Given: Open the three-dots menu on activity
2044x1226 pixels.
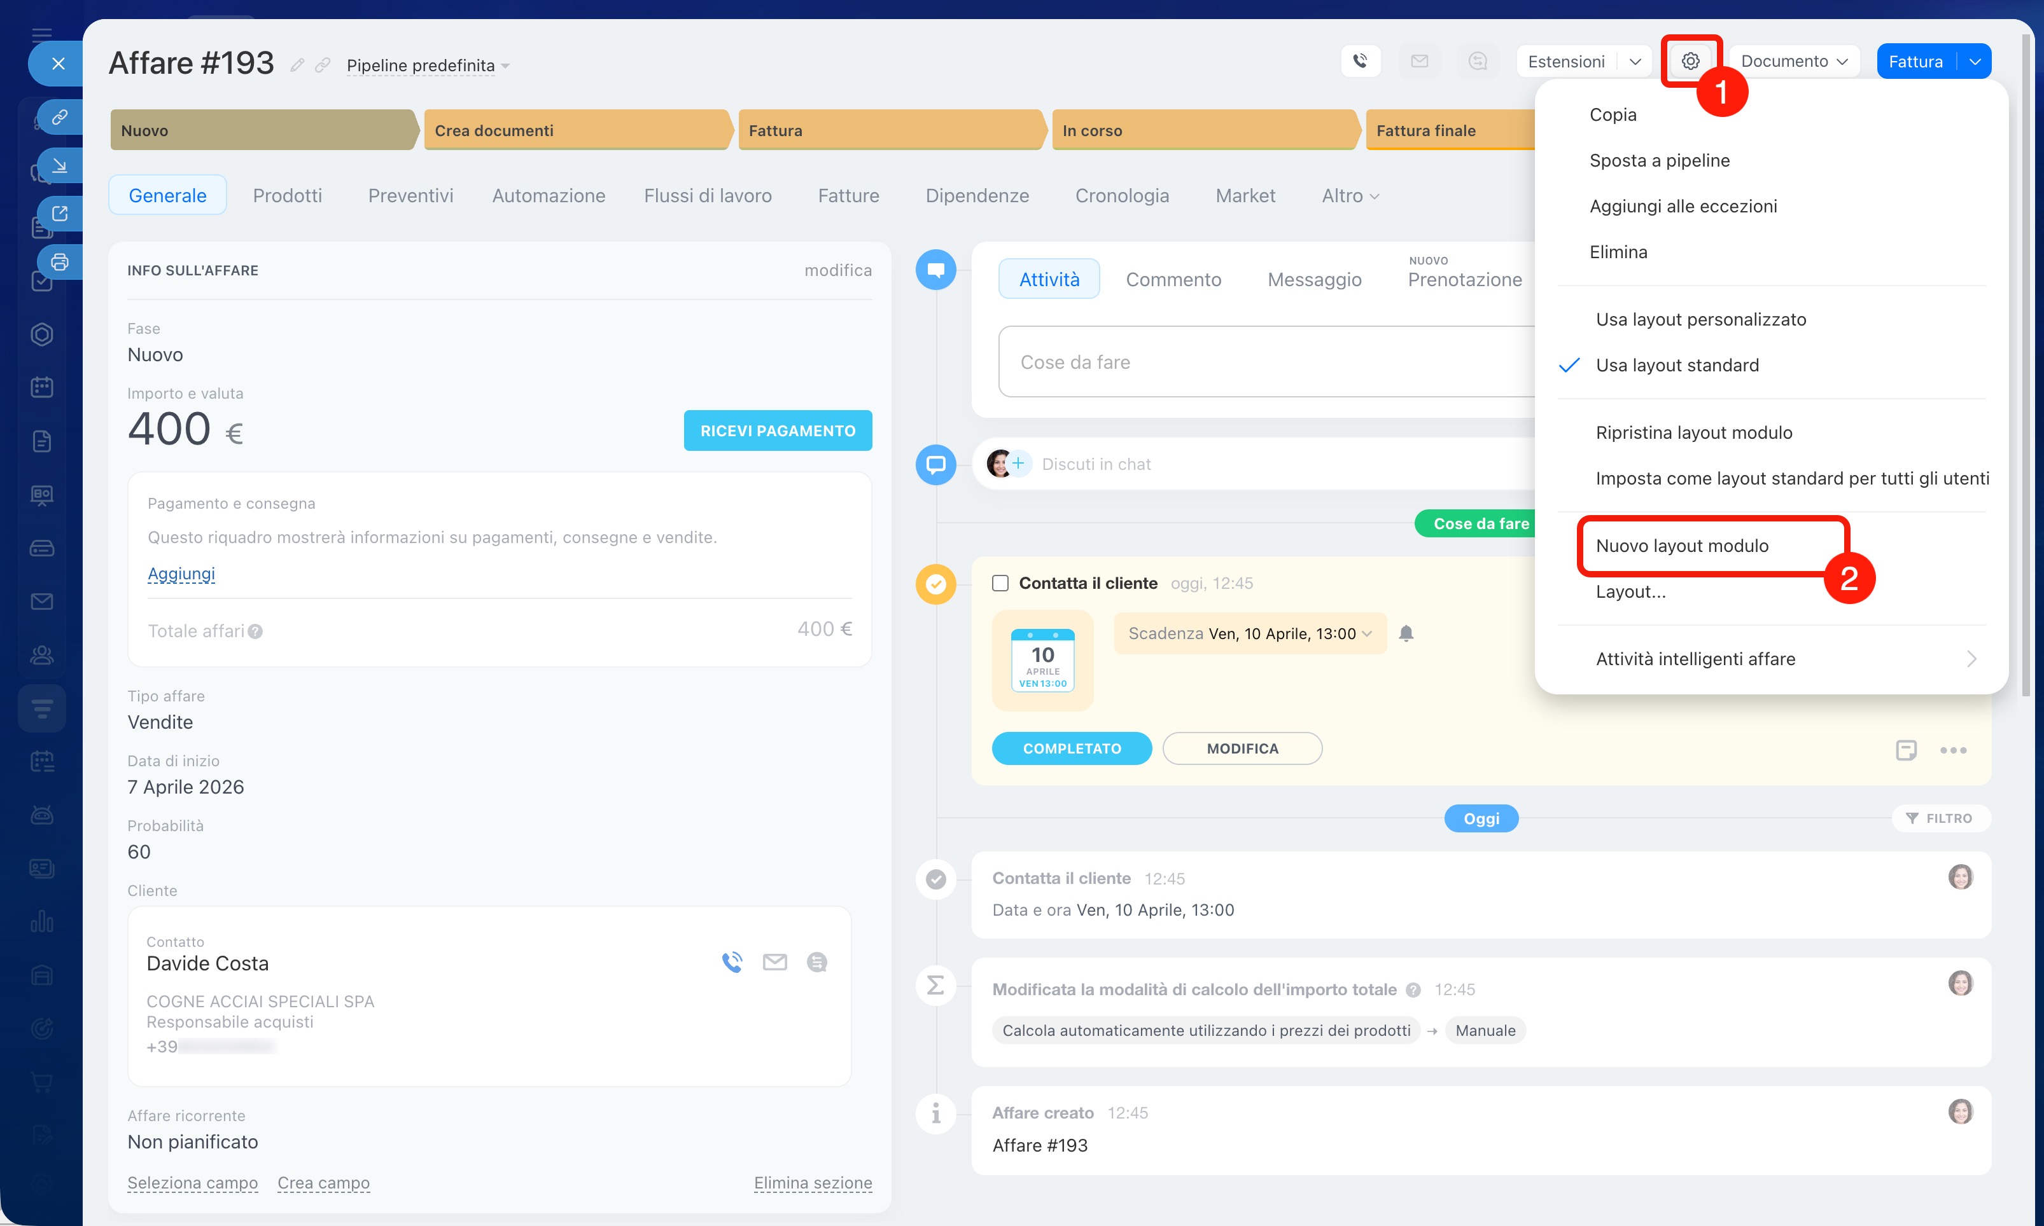Looking at the screenshot, I should pyautogui.click(x=1952, y=750).
